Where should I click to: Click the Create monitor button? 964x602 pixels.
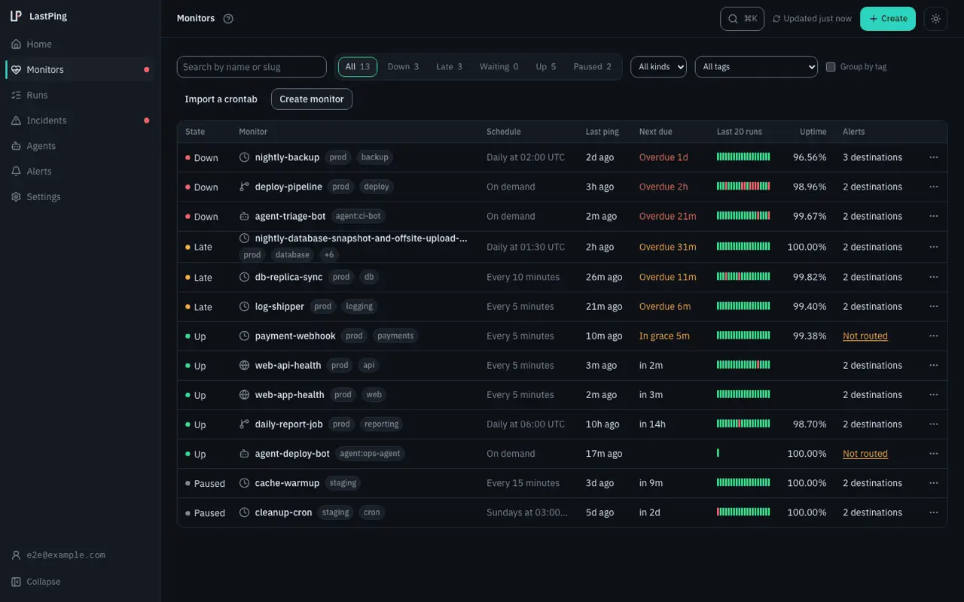312,99
